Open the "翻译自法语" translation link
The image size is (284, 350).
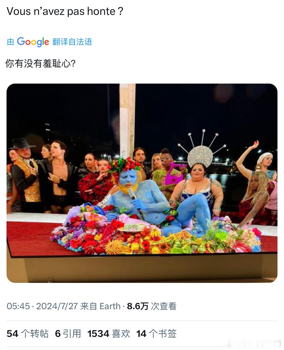72,42
